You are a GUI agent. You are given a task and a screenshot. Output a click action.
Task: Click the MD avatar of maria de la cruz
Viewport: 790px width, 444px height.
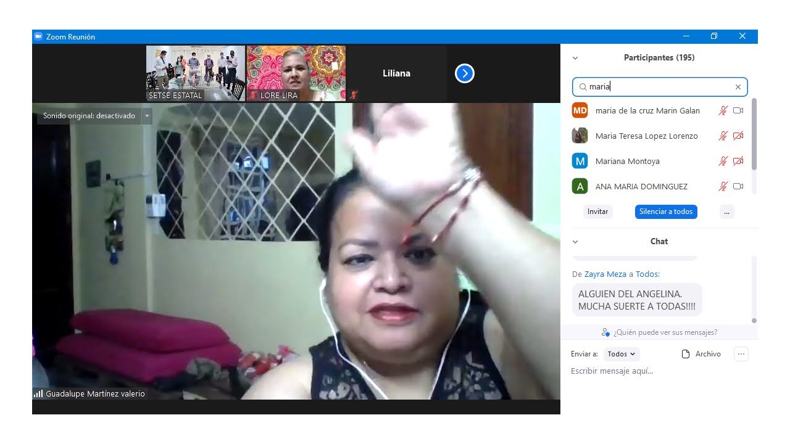click(x=580, y=110)
